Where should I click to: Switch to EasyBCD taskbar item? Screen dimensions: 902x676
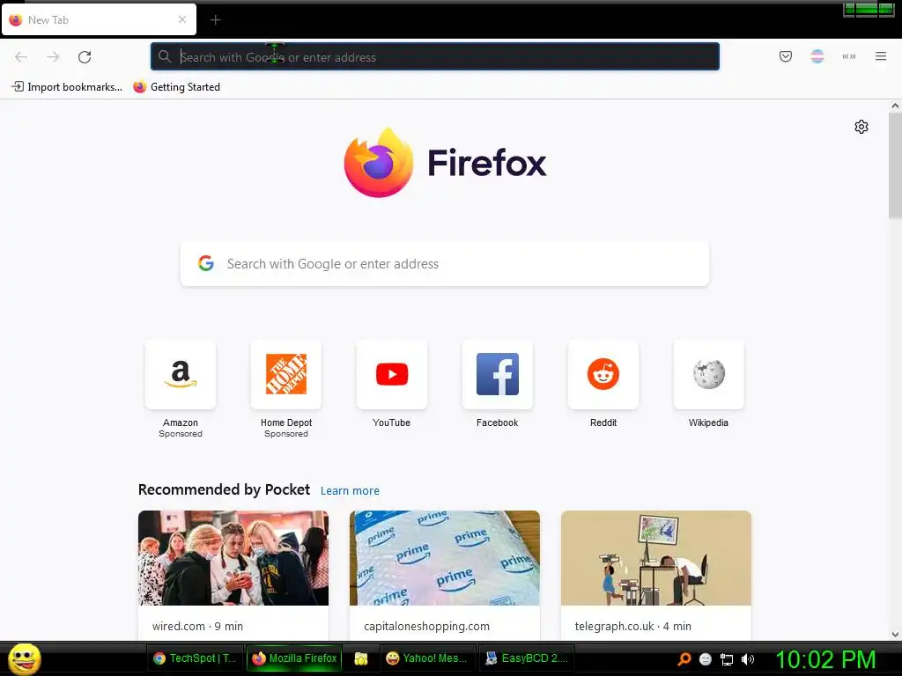[x=527, y=658]
